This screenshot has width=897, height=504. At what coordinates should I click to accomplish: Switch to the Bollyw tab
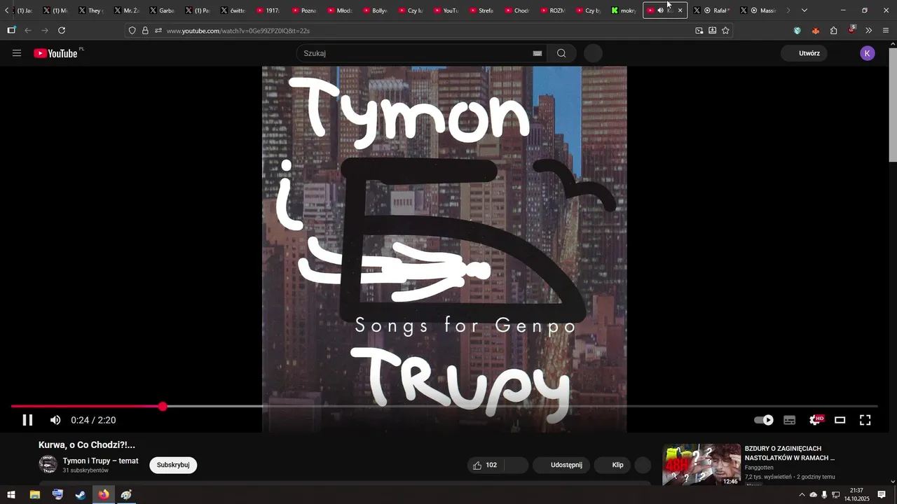point(375,10)
